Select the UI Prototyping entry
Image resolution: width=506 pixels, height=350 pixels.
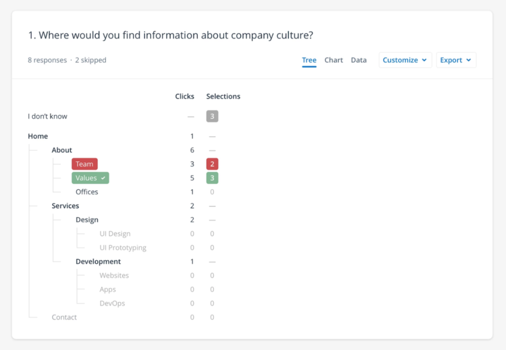pos(123,247)
